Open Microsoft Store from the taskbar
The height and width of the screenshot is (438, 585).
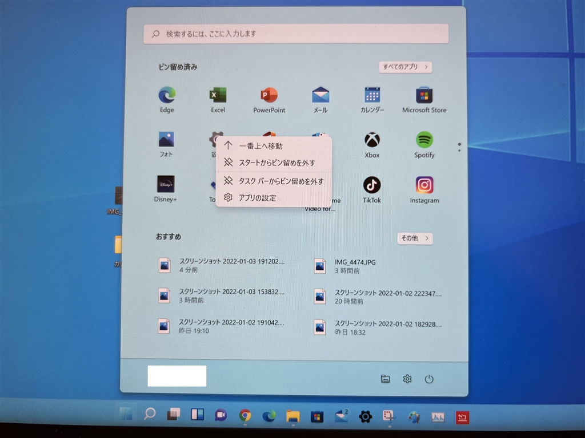point(316,416)
